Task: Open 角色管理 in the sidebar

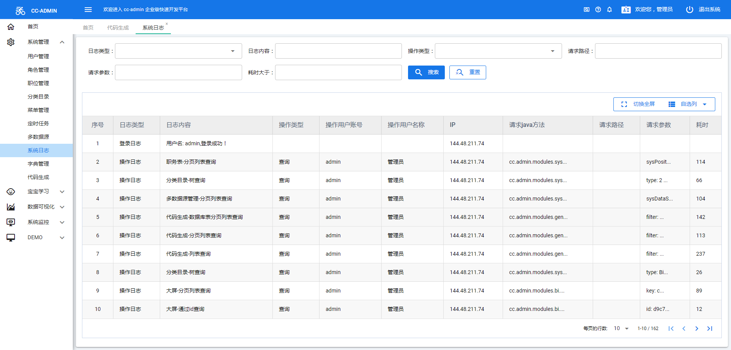Action: [x=38, y=70]
